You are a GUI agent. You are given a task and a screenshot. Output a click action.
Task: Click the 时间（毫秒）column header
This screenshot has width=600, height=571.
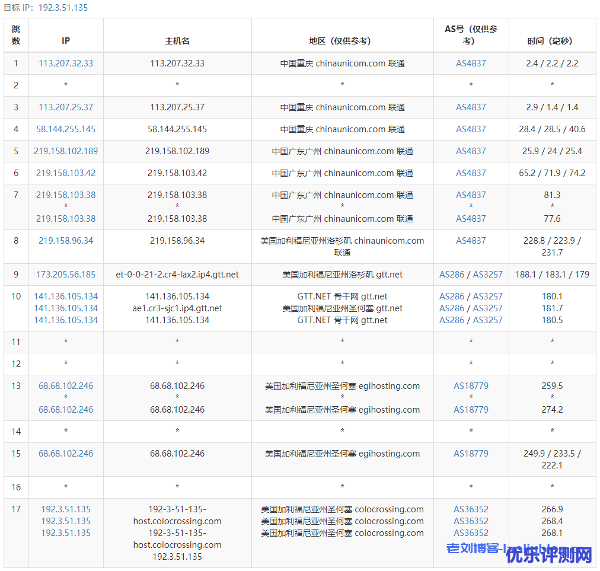tap(551, 41)
